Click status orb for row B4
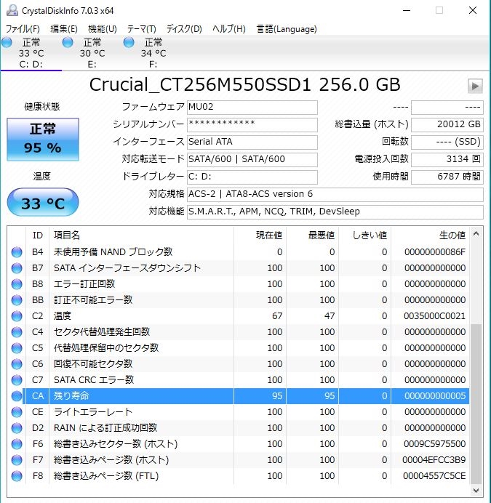 click(x=17, y=252)
